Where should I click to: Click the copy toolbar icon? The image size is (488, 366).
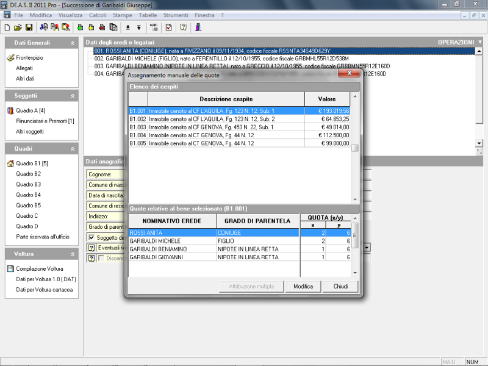[54, 27]
